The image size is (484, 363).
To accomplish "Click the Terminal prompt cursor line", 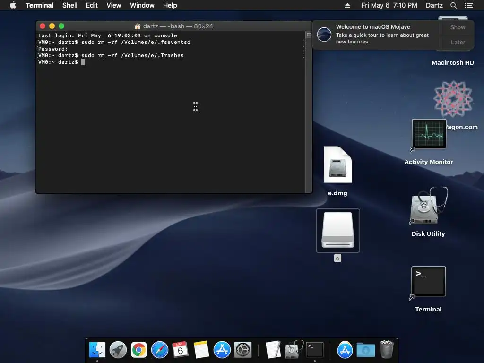I will coord(61,62).
